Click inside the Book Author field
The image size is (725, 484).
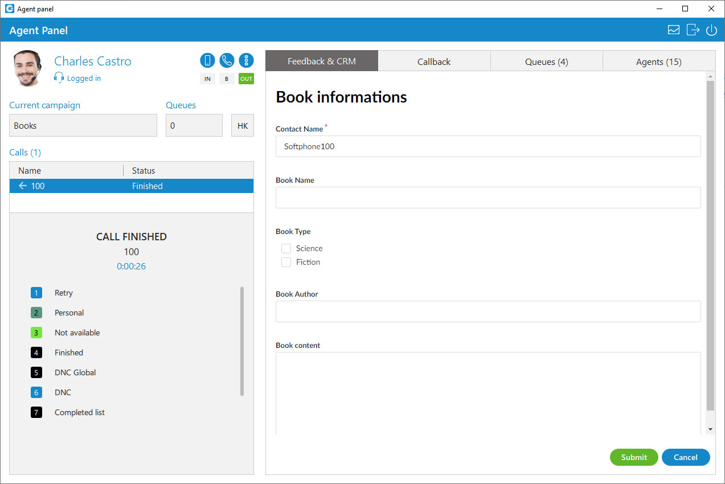(x=488, y=311)
